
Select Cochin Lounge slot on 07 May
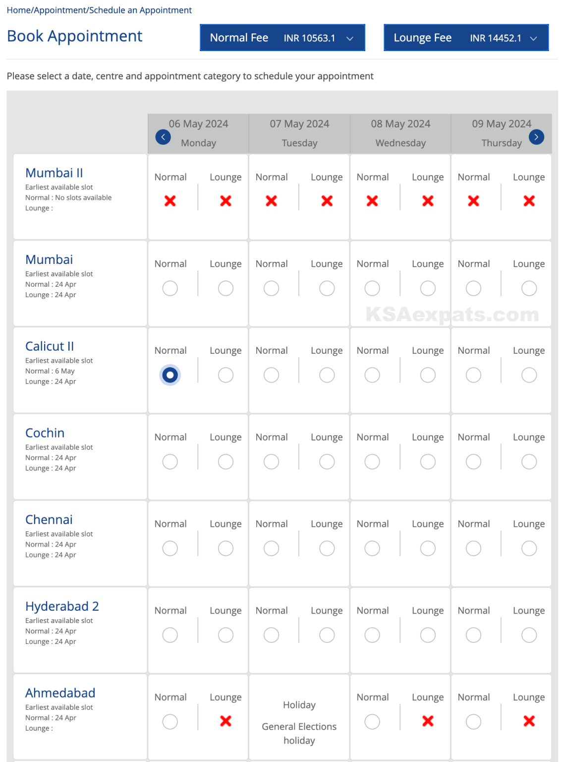pyautogui.click(x=327, y=462)
